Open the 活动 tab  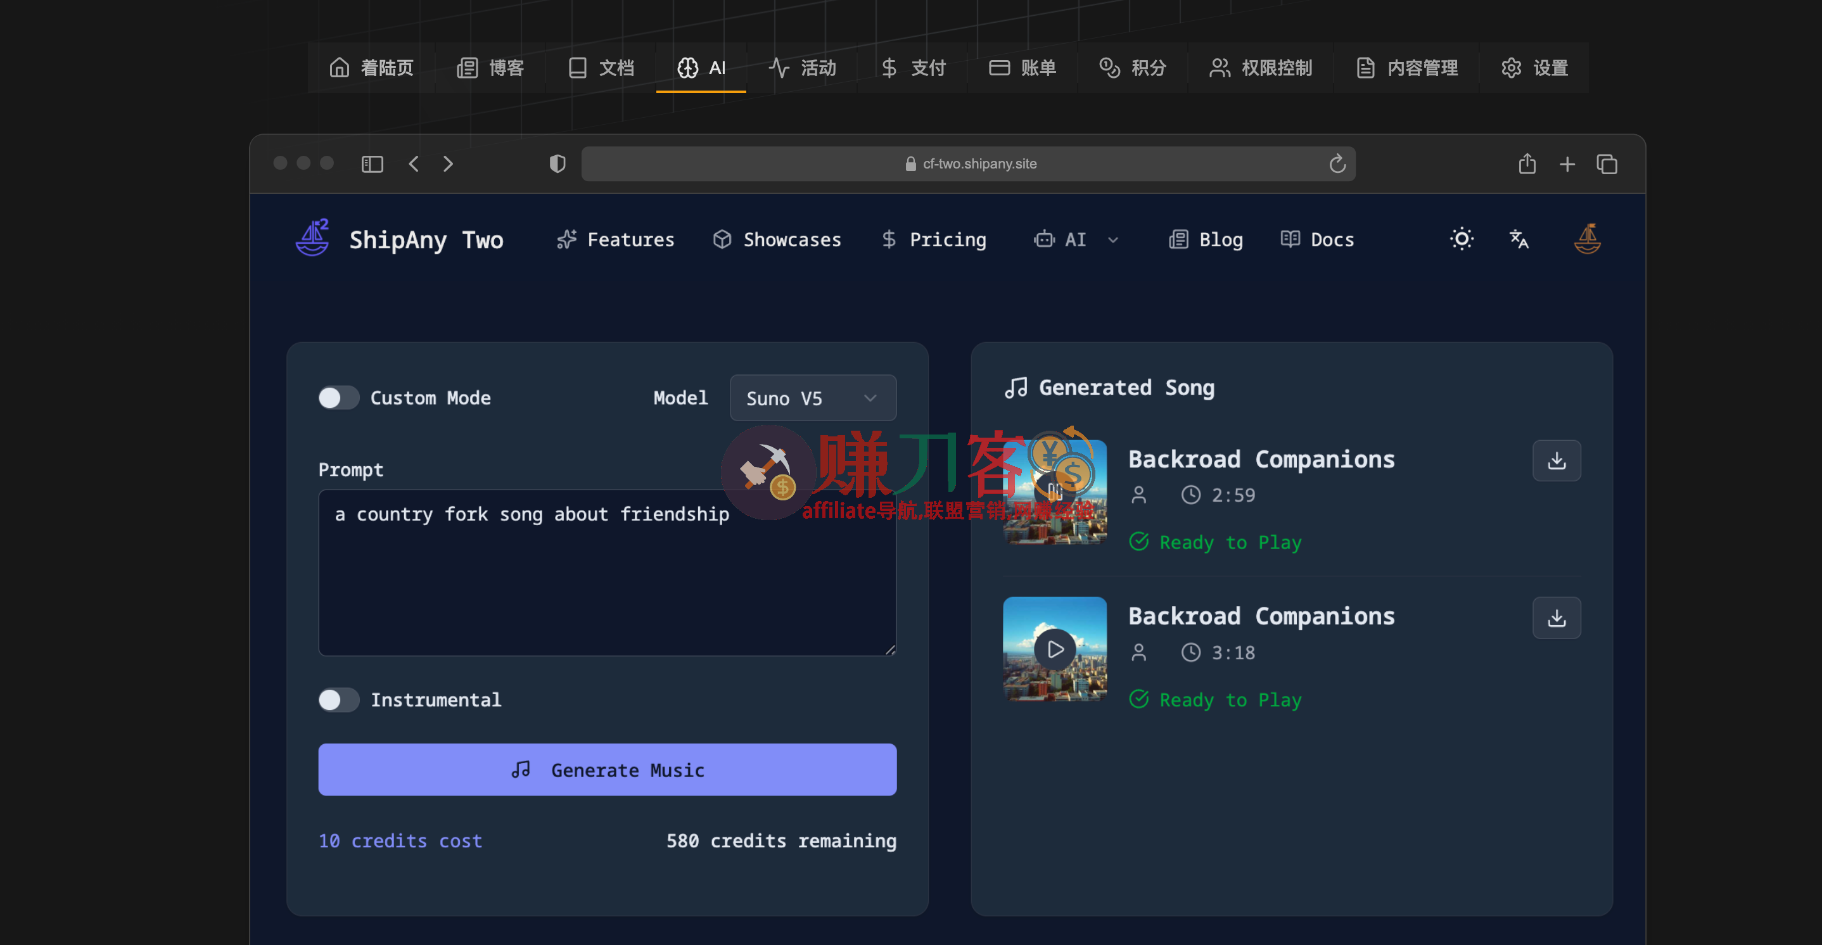tap(802, 68)
